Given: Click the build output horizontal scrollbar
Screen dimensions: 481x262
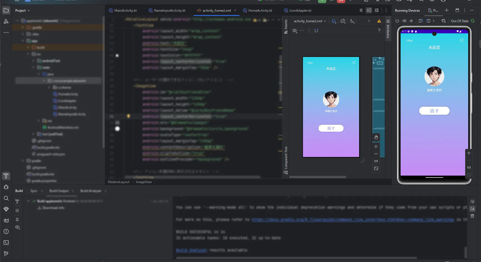Looking at the screenshot, I should click(296, 258).
